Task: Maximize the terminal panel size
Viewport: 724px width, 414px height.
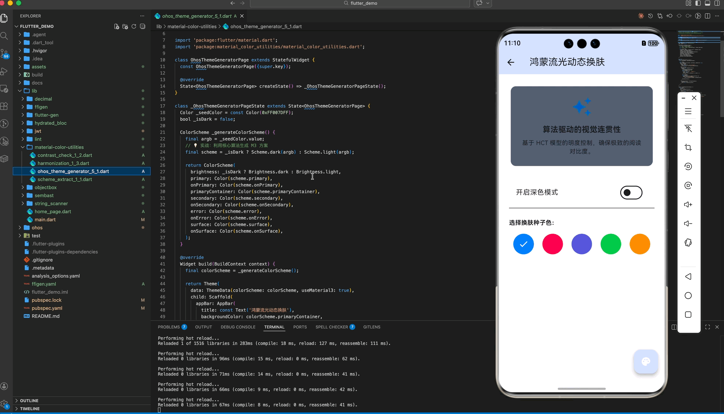Action: coord(708,327)
